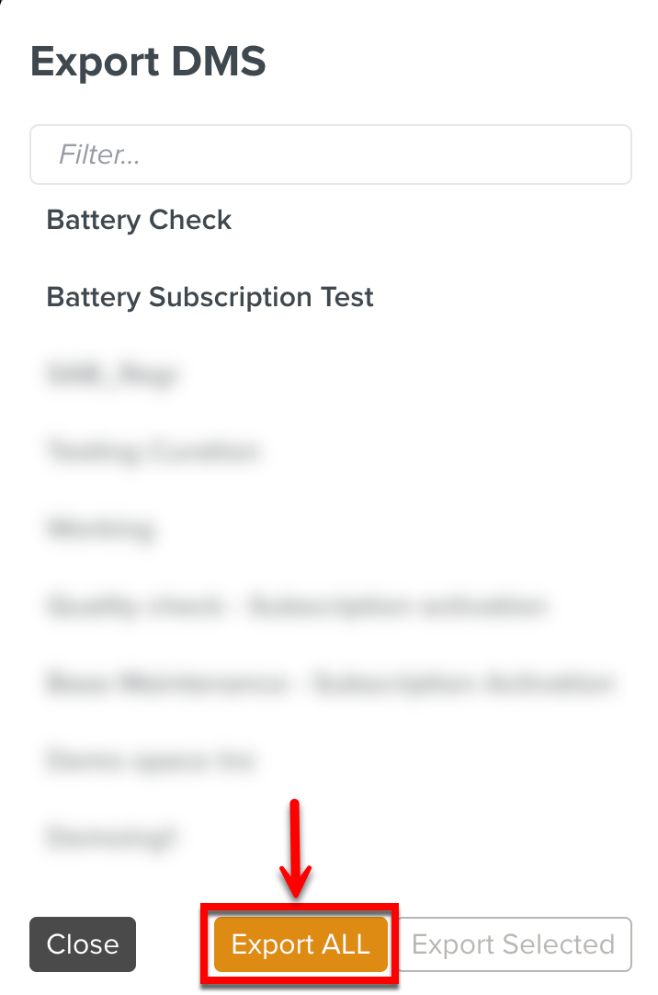Pick the eighth blurred entry in the list

tap(150, 761)
